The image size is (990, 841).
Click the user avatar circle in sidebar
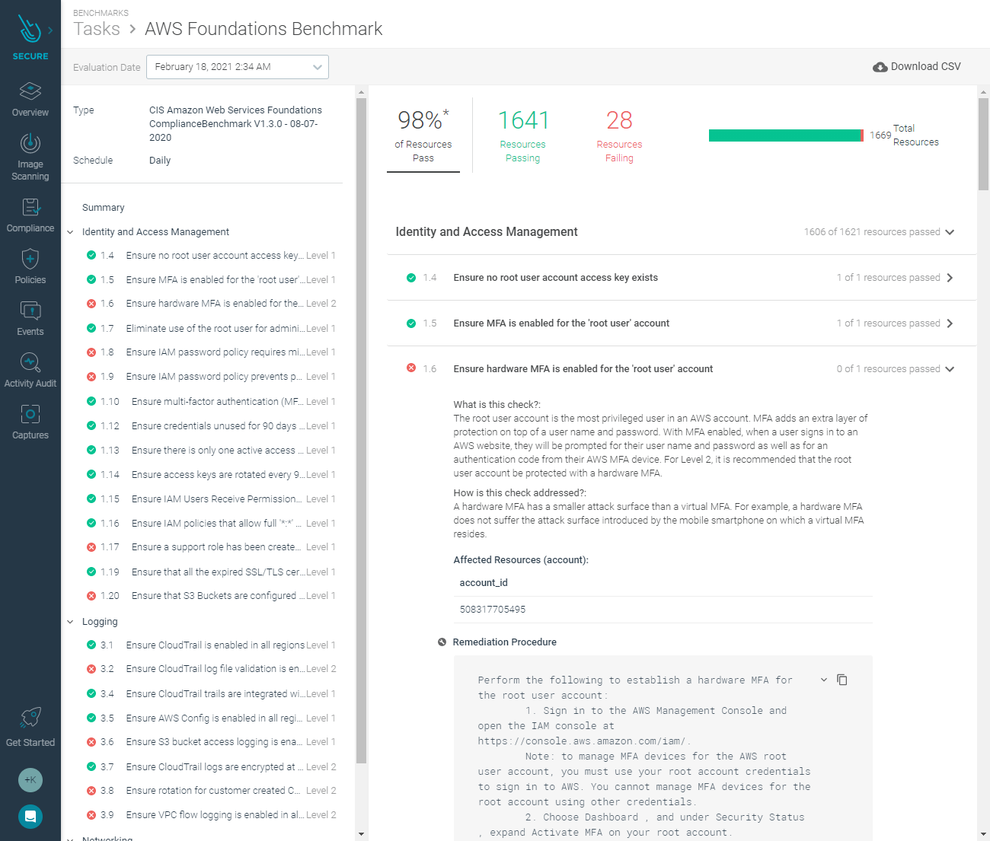click(30, 779)
